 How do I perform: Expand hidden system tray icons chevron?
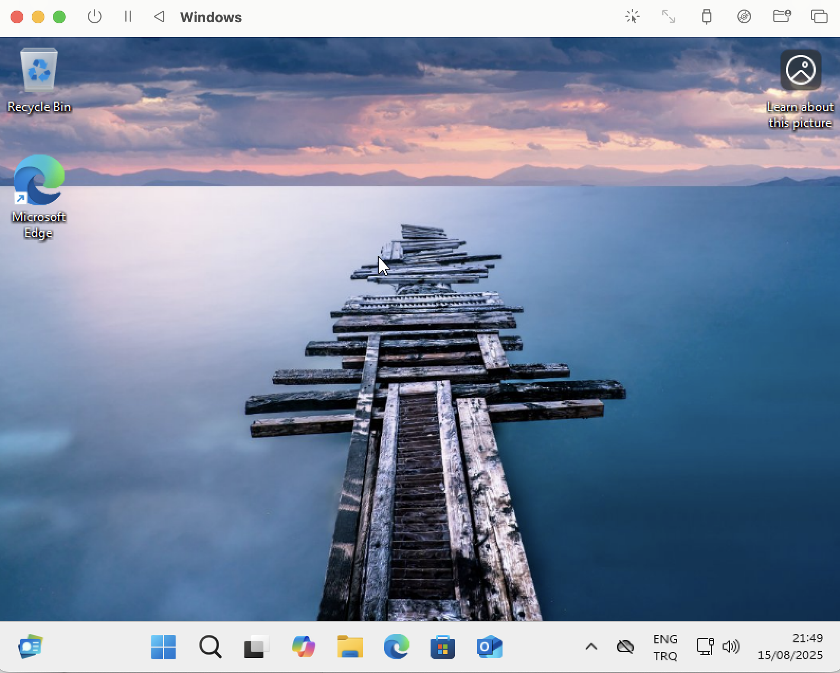pyautogui.click(x=591, y=647)
